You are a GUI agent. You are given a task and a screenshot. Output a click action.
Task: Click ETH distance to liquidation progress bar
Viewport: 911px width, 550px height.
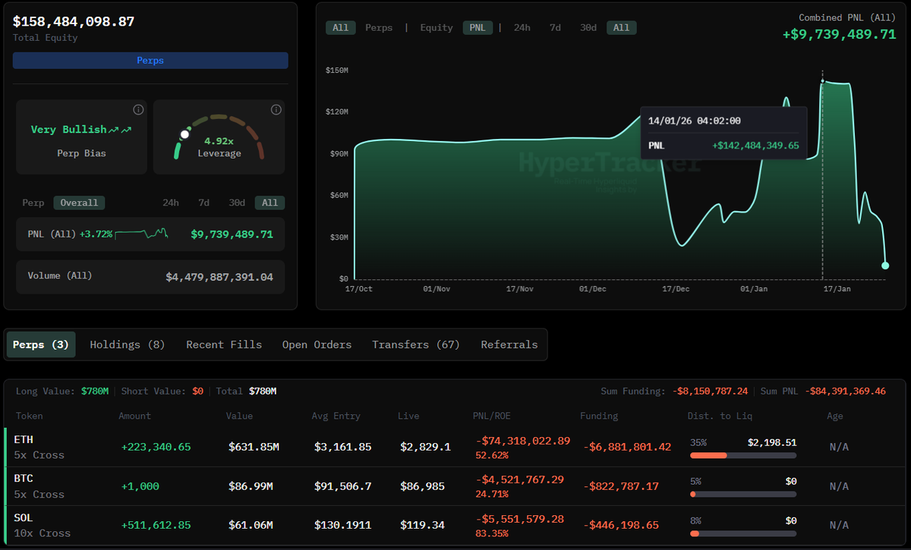[x=742, y=455]
